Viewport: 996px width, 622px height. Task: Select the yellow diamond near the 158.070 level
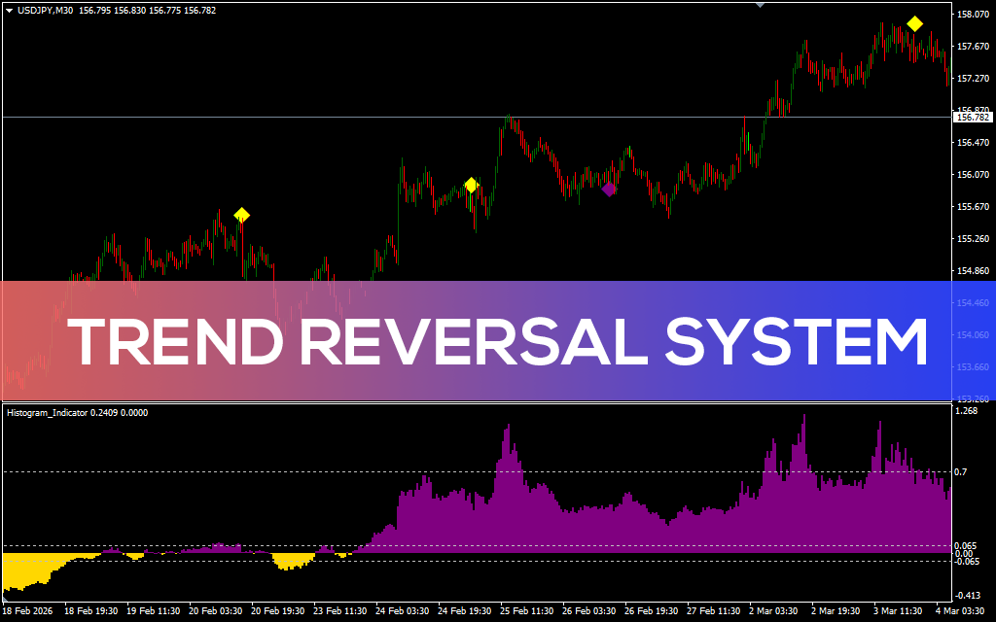pyautogui.click(x=914, y=23)
